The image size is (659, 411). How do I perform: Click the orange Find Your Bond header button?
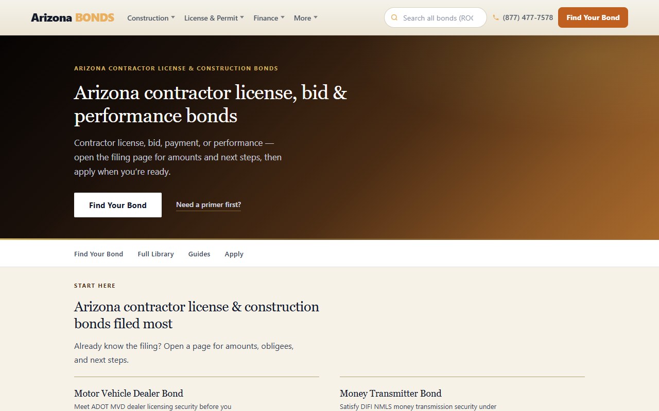593,17
